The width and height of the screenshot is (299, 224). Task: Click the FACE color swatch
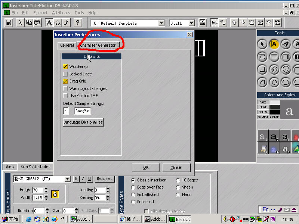(275, 102)
